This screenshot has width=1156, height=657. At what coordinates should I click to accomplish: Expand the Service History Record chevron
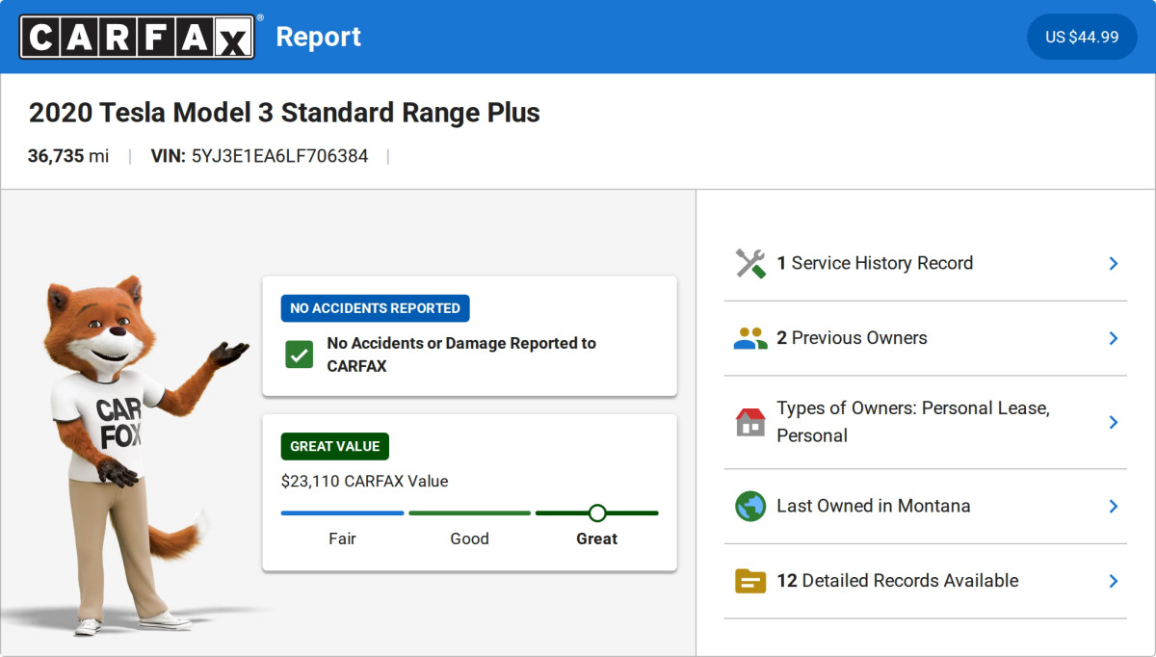(x=1113, y=263)
